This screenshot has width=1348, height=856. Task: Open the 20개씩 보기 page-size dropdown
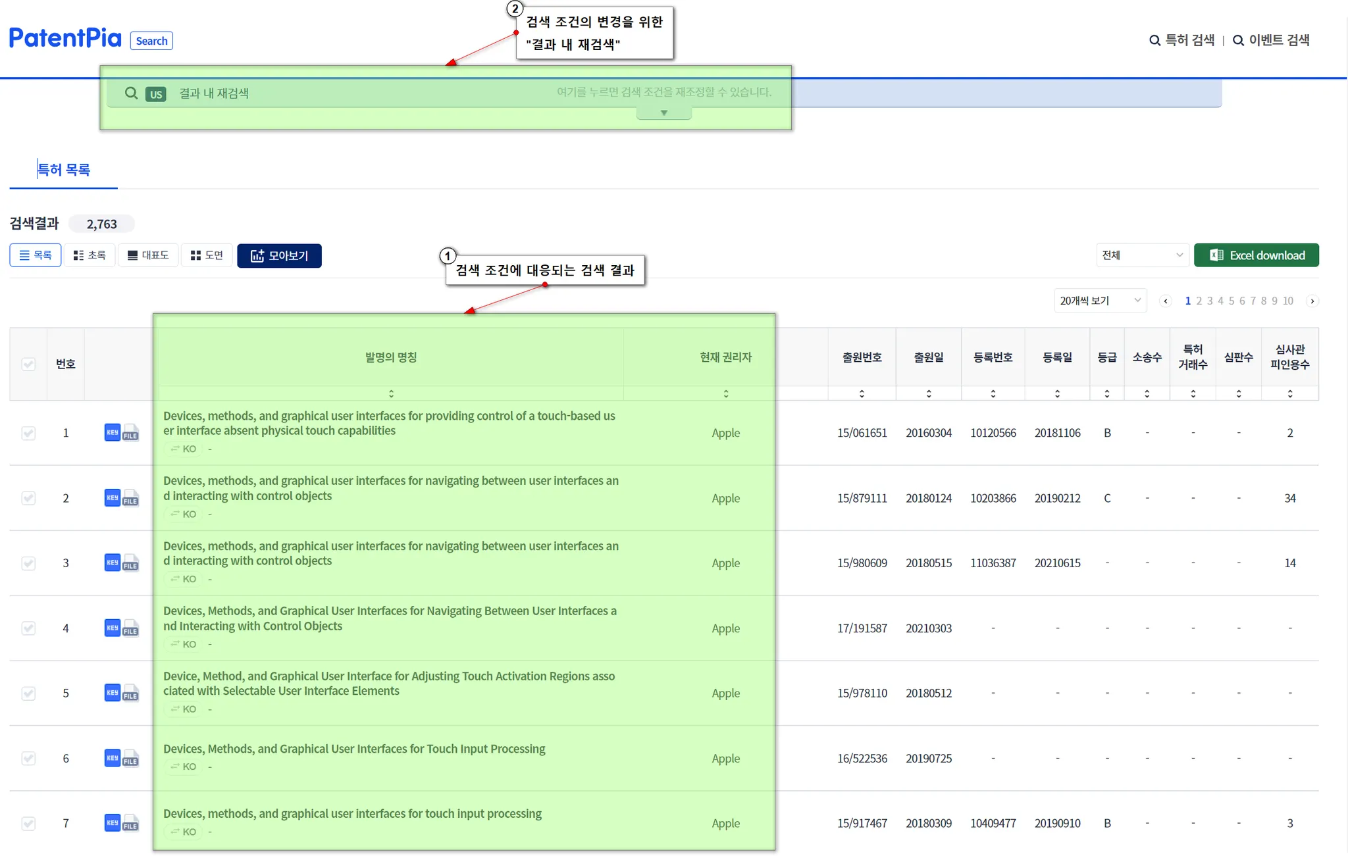(x=1100, y=301)
